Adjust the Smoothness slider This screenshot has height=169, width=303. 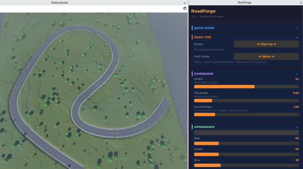[246, 115]
